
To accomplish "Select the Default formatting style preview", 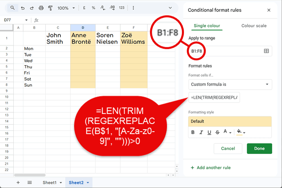I will coord(230,122).
